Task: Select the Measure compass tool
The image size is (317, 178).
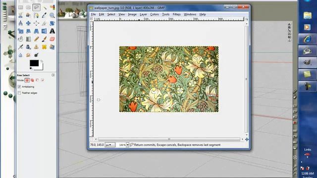Action: (x=20, y=23)
